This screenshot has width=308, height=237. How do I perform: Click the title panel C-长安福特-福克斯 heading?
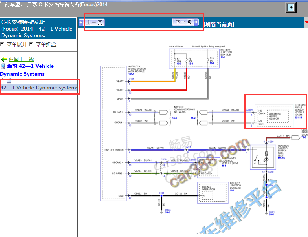pyautogui.click(x=38, y=29)
